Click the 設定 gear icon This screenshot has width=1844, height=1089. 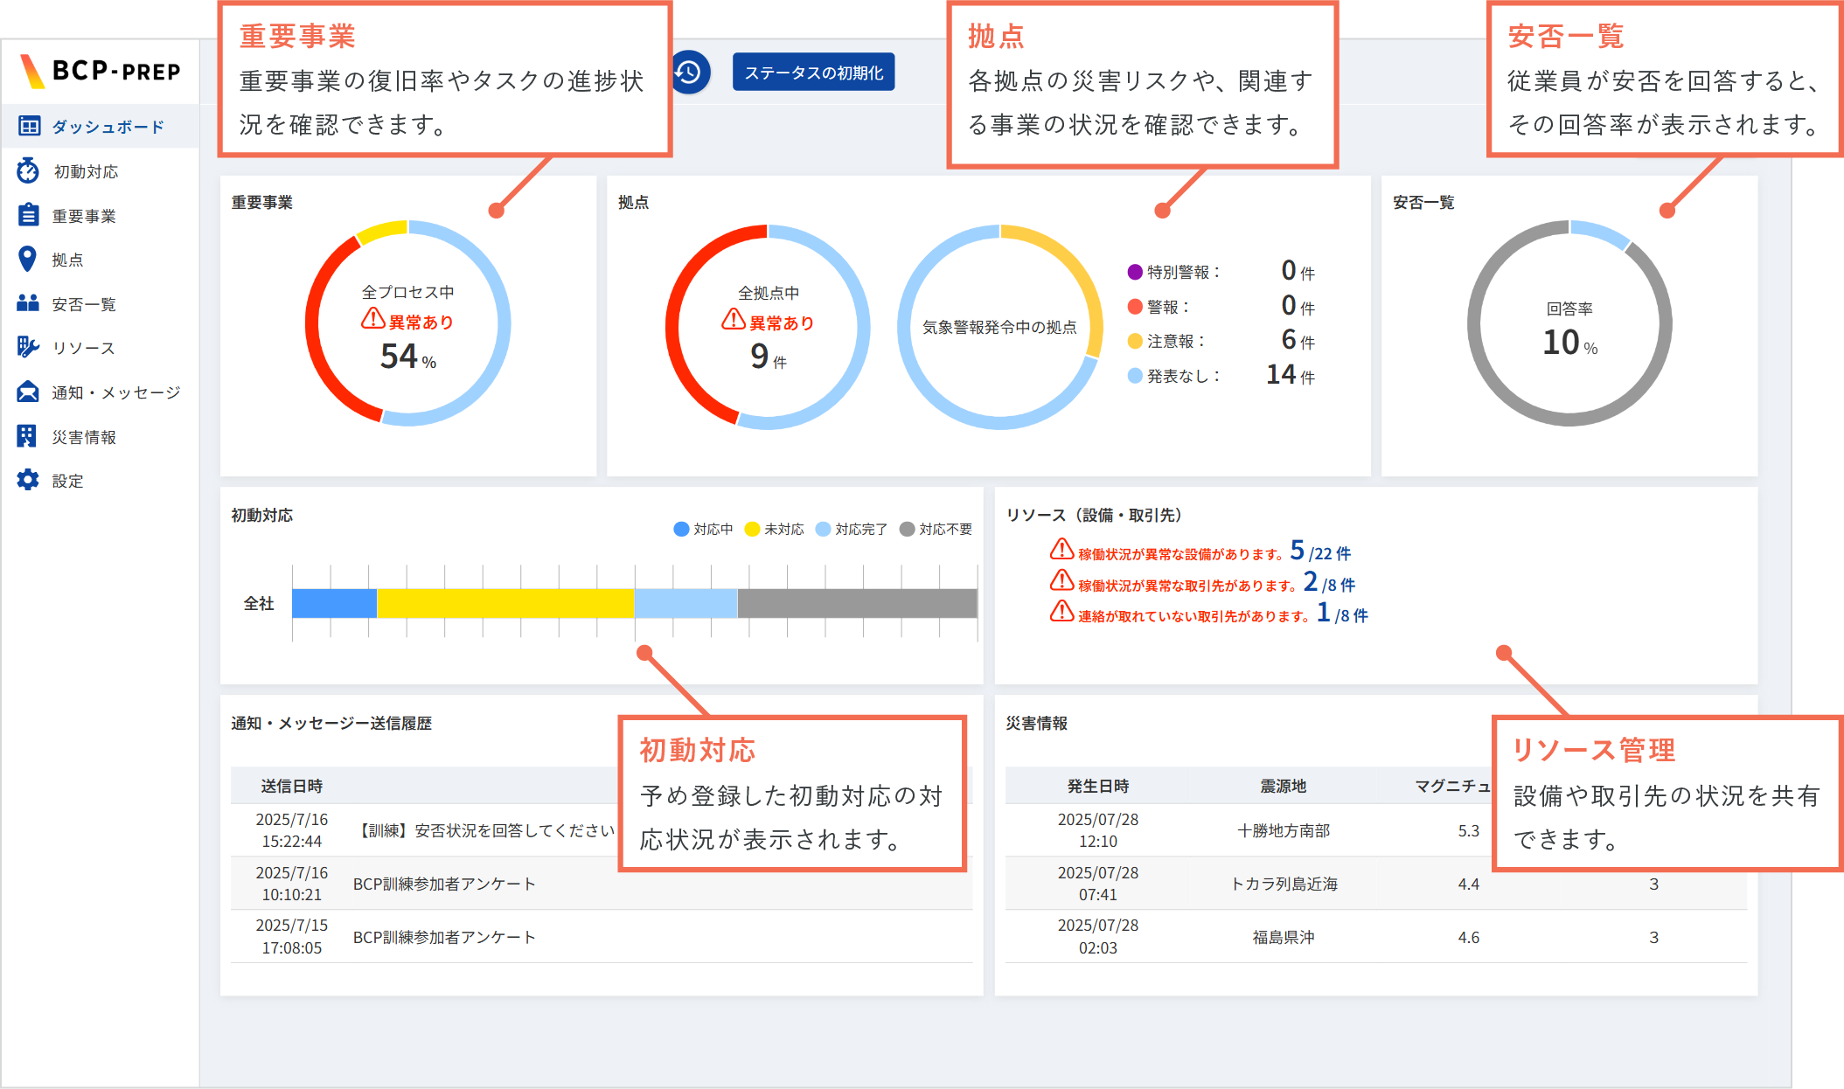(x=28, y=481)
